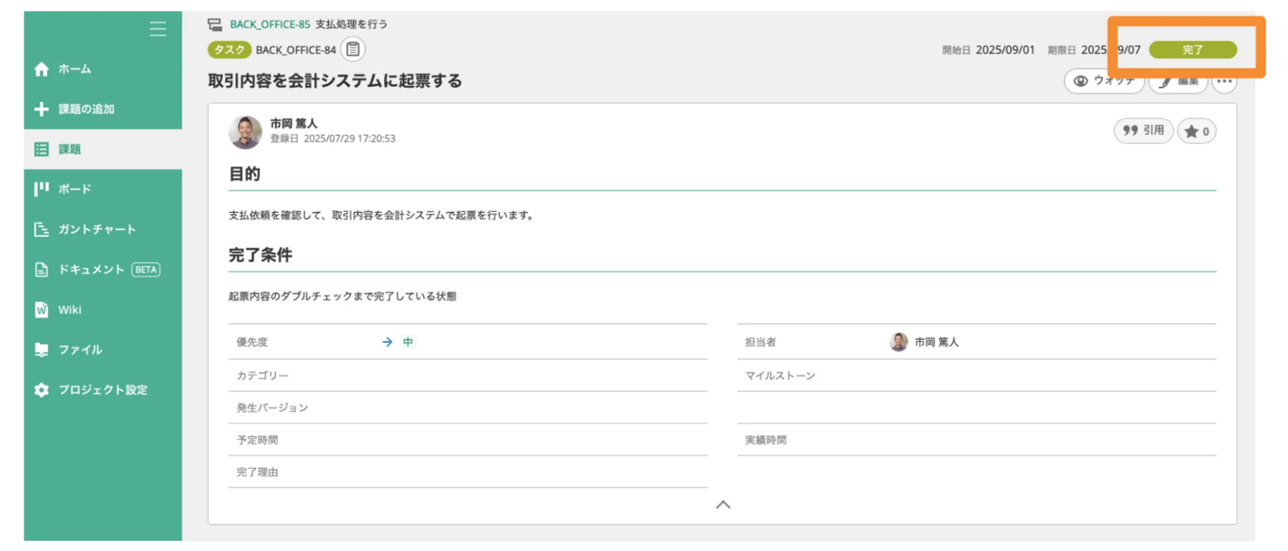Click the 目的 heading
The width and height of the screenshot is (1288, 551).
point(245,174)
